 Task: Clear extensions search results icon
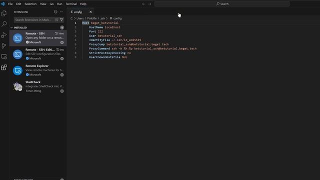click(x=56, y=20)
